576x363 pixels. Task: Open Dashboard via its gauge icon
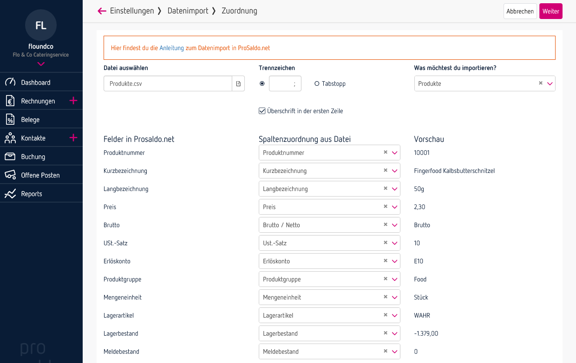(x=10, y=83)
